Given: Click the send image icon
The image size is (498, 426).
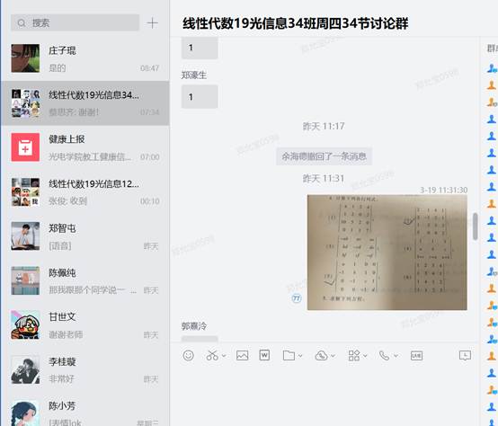Looking at the screenshot, I should 243,355.
